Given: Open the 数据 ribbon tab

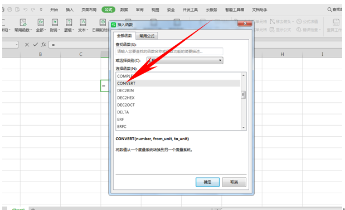Looking at the screenshot, I should point(124,9).
